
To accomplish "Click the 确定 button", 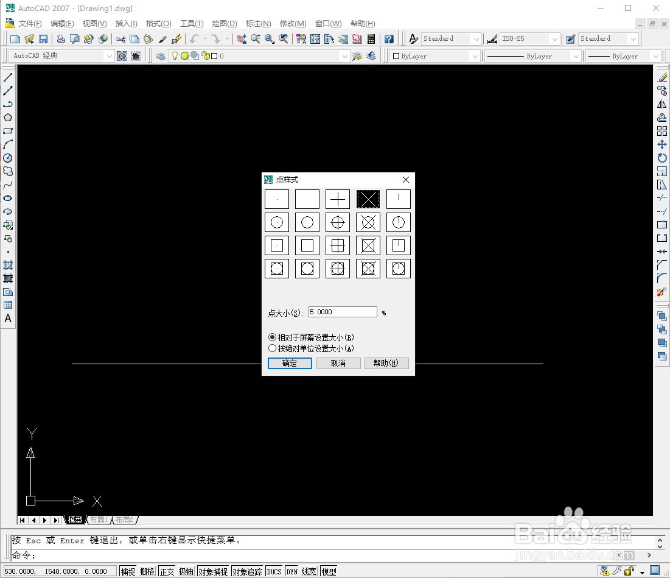I will [289, 364].
